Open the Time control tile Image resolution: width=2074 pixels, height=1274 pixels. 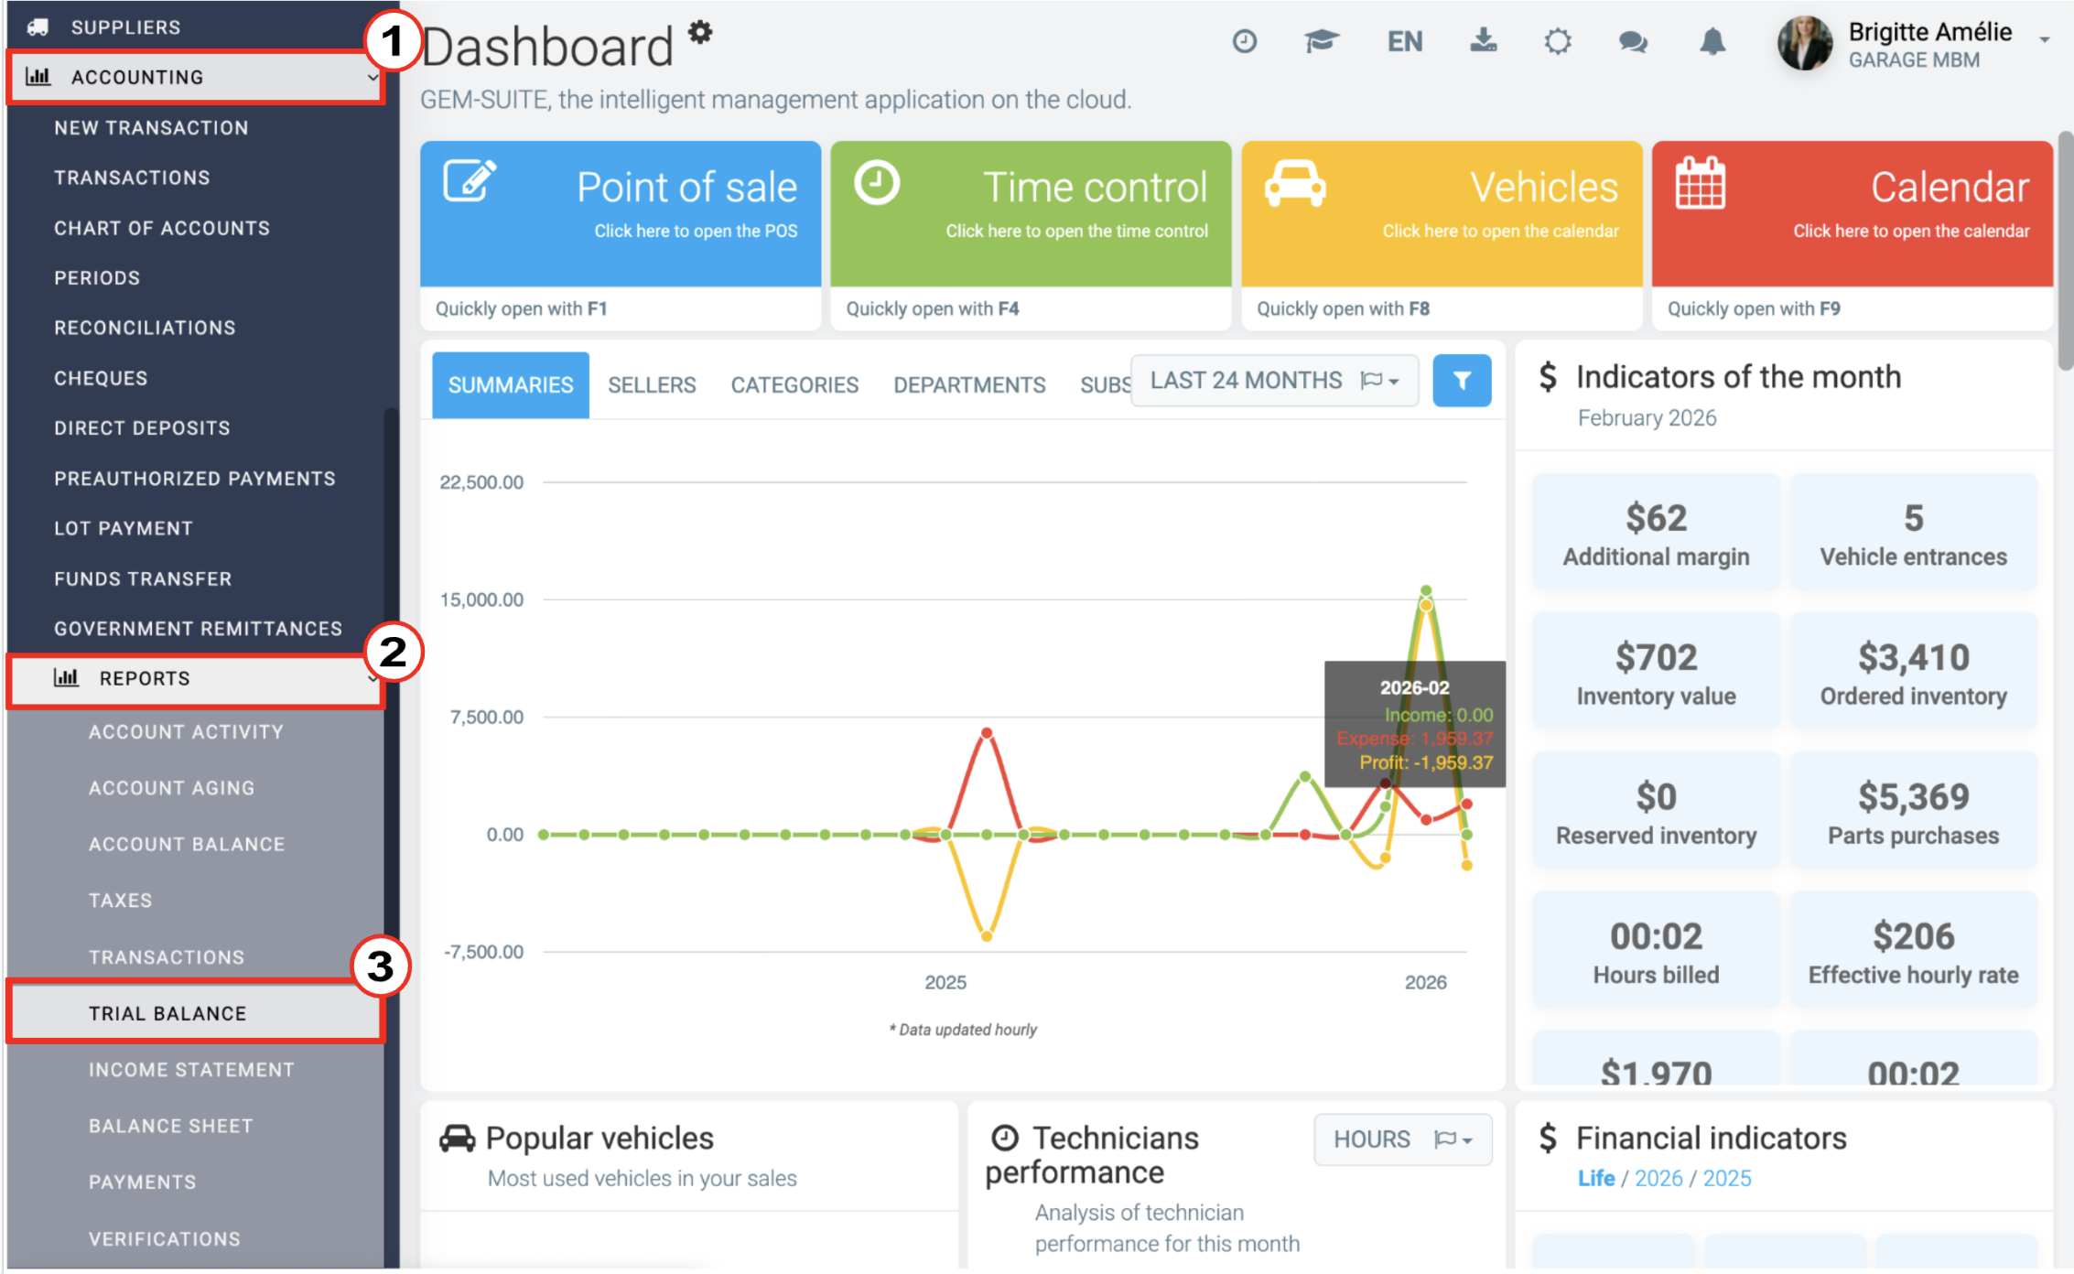tap(1031, 213)
